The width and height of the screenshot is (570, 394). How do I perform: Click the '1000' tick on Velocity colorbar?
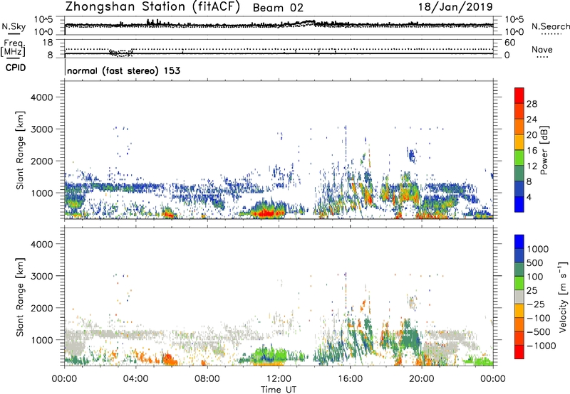coord(537,249)
